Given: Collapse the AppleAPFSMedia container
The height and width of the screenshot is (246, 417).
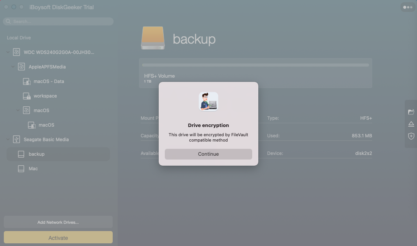Looking at the screenshot, I should tap(13, 67).
